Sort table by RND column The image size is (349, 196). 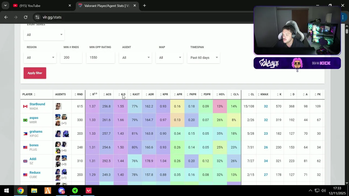coord(79,94)
